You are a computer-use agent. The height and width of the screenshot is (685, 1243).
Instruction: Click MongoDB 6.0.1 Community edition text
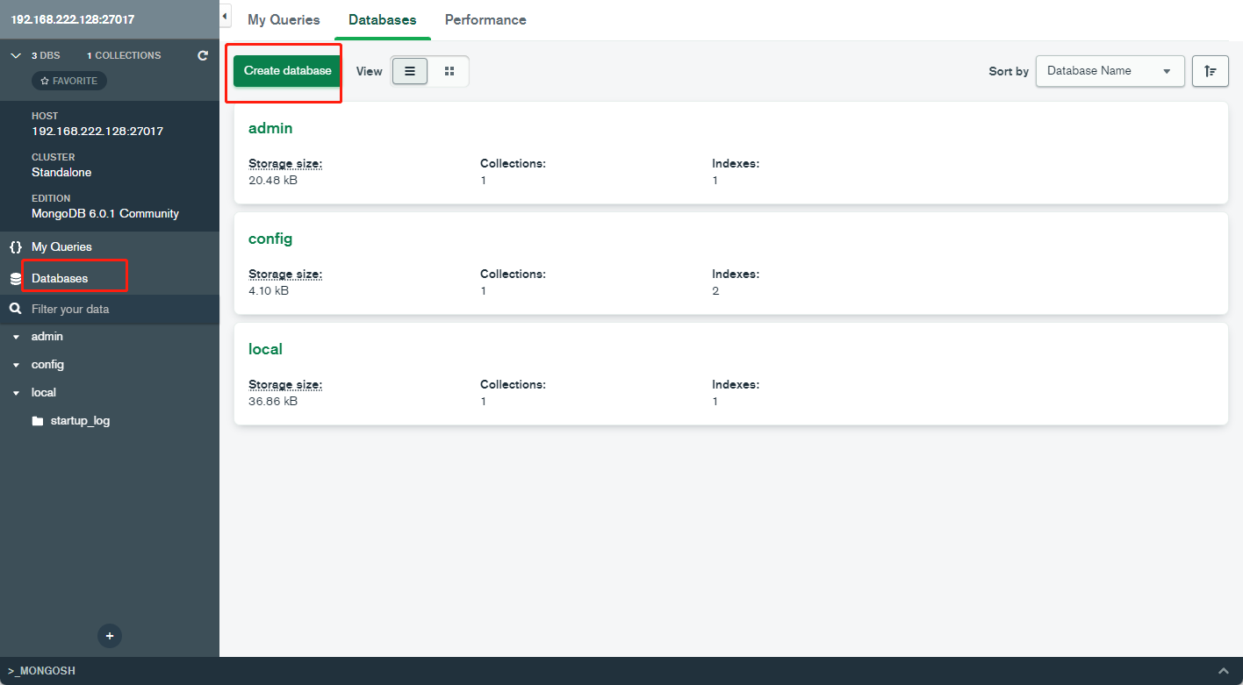click(x=105, y=214)
